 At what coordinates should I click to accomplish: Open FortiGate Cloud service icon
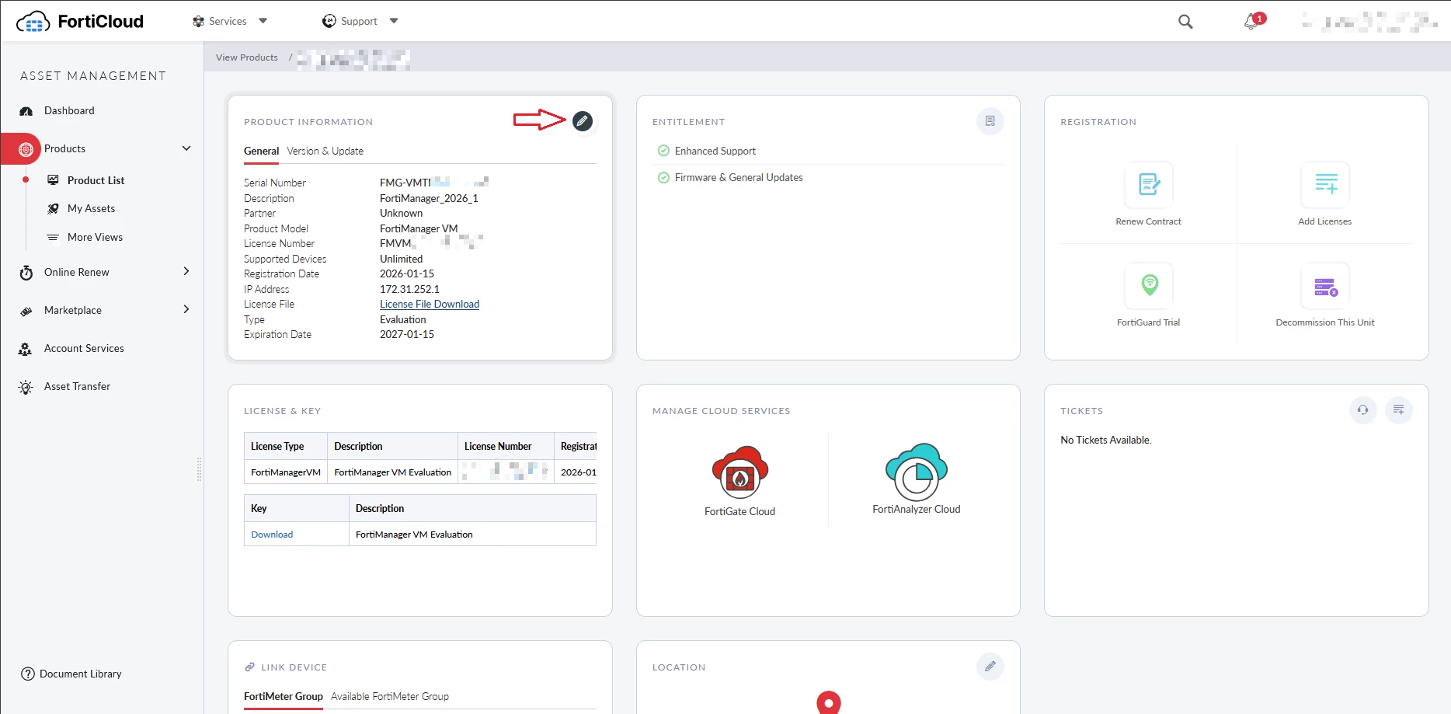tap(740, 472)
